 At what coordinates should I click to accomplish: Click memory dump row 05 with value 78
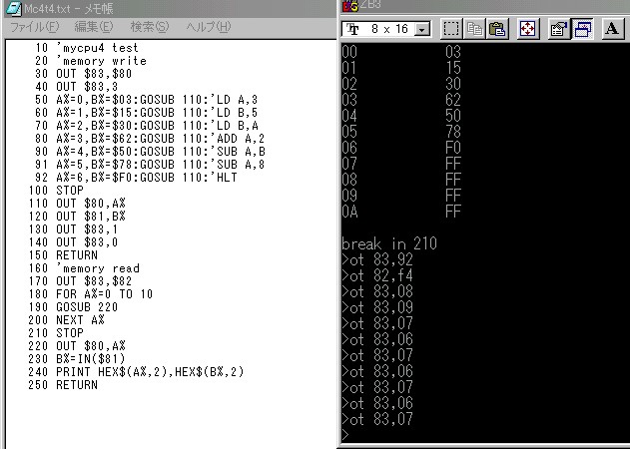pos(401,132)
